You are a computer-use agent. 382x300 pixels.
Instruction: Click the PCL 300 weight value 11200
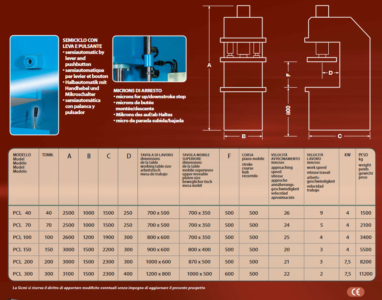coord(365,274)
